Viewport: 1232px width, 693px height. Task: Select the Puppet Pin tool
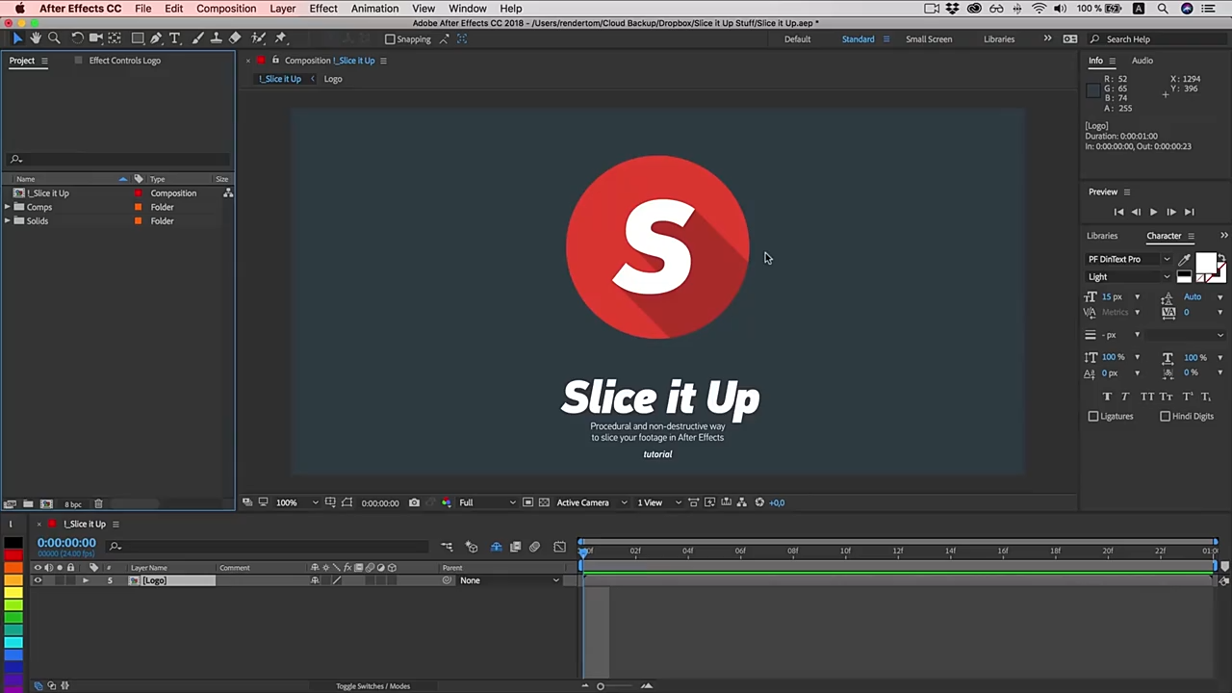pyautogui.click(x=281, y=38)
